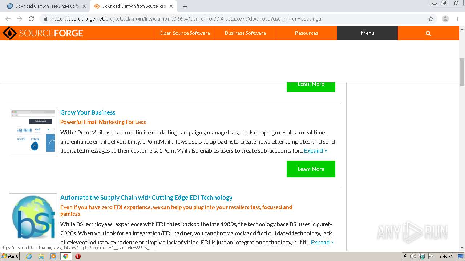
Task: Open the Action Center flag icon
Action: coord(430,256)
